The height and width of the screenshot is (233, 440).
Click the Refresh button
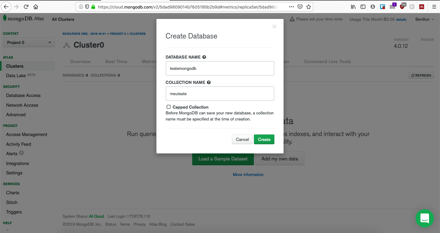[x=421, y=75]
